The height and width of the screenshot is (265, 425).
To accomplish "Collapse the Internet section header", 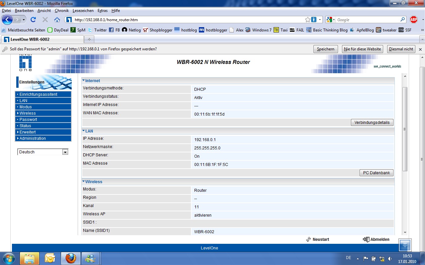I will click(x=91, y=81).
